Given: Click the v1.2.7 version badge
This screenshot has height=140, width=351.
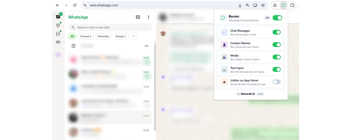Looking at the screenshot, I should point(260,94).
